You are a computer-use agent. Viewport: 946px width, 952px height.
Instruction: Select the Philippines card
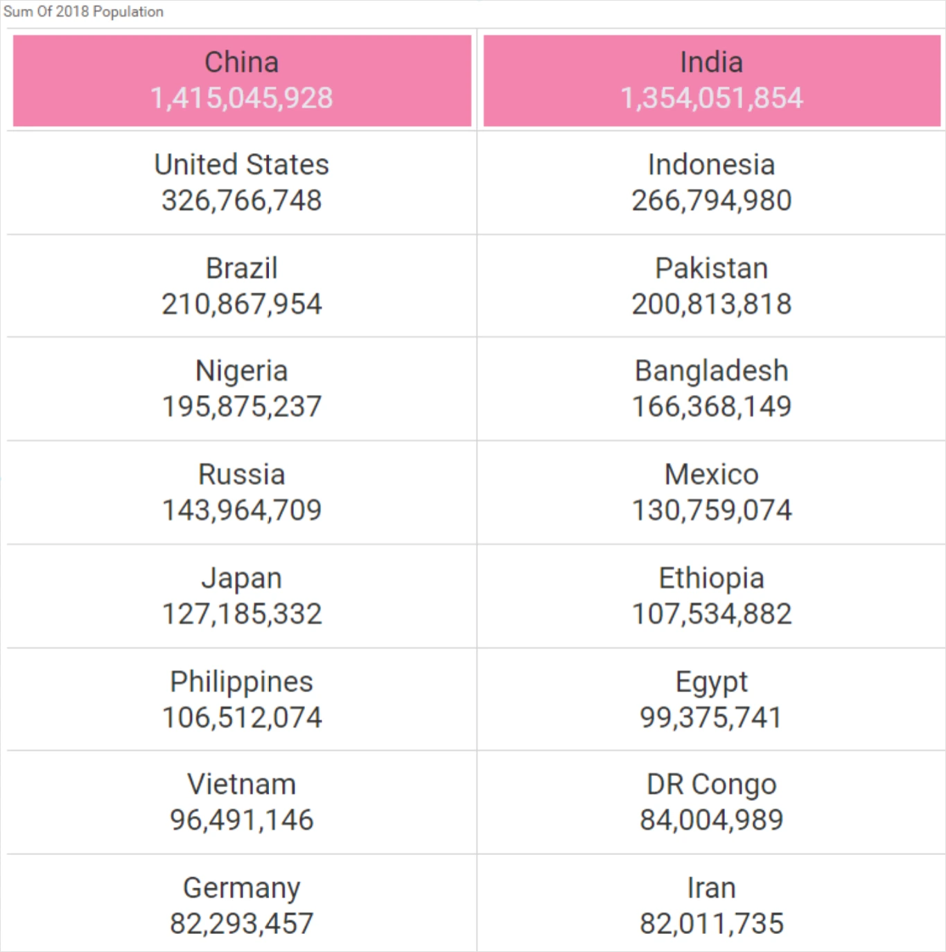click(x=242, y=699)
